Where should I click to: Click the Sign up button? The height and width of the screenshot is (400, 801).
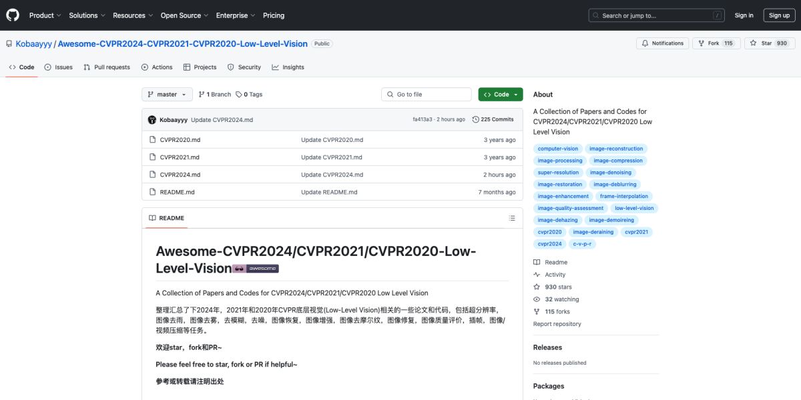[x=779, y=15]
